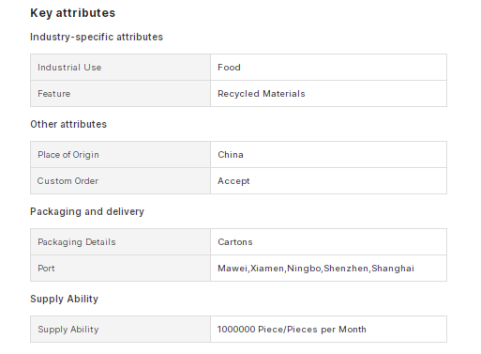Click the Packaging Details label
Image resolution: width=481 pixels, height=354 pixels.
[x=77, y=242]
